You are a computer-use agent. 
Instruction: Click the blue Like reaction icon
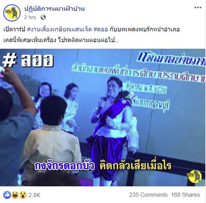coord(7,195)
